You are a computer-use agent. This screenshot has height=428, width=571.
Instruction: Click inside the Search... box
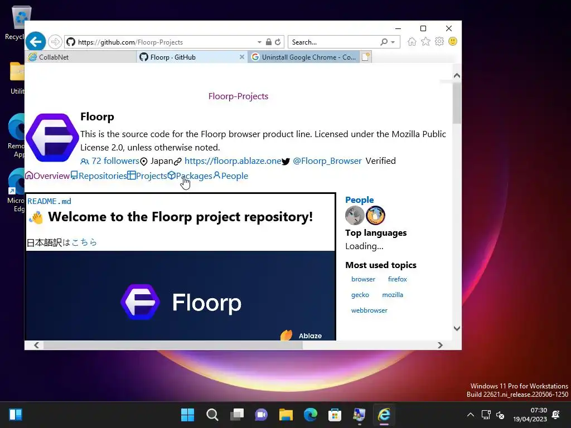(x=335, y=42)
